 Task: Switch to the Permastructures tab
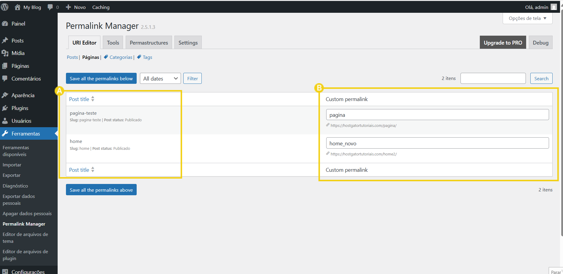pyautogui.click(x=149, y=43)
